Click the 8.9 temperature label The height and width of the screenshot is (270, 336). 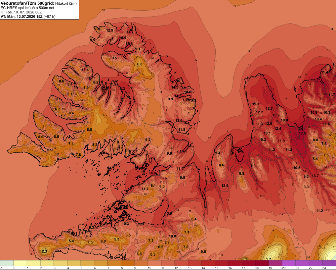coord(116,149)
